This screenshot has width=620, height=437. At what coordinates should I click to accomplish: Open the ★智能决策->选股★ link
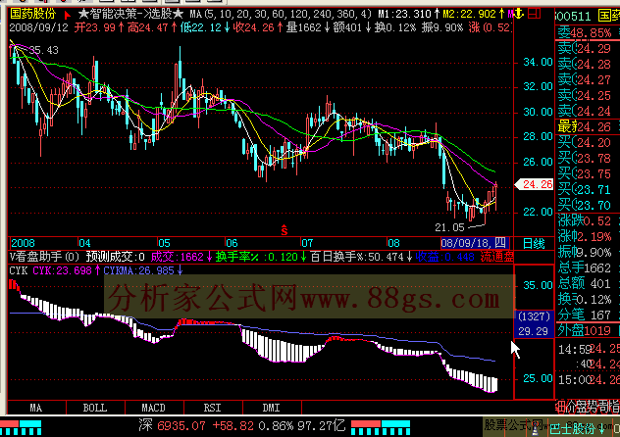[x=130, y=15]
